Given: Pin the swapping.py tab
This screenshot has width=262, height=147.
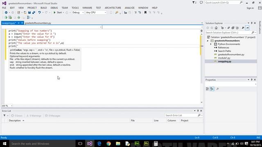Looking at the screenshot, I should [19, 23].
